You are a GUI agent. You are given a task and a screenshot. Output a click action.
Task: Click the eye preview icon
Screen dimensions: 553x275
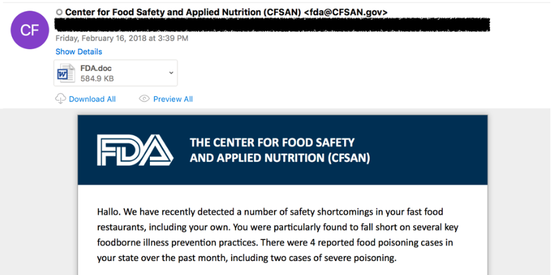(x=144, y=99)
